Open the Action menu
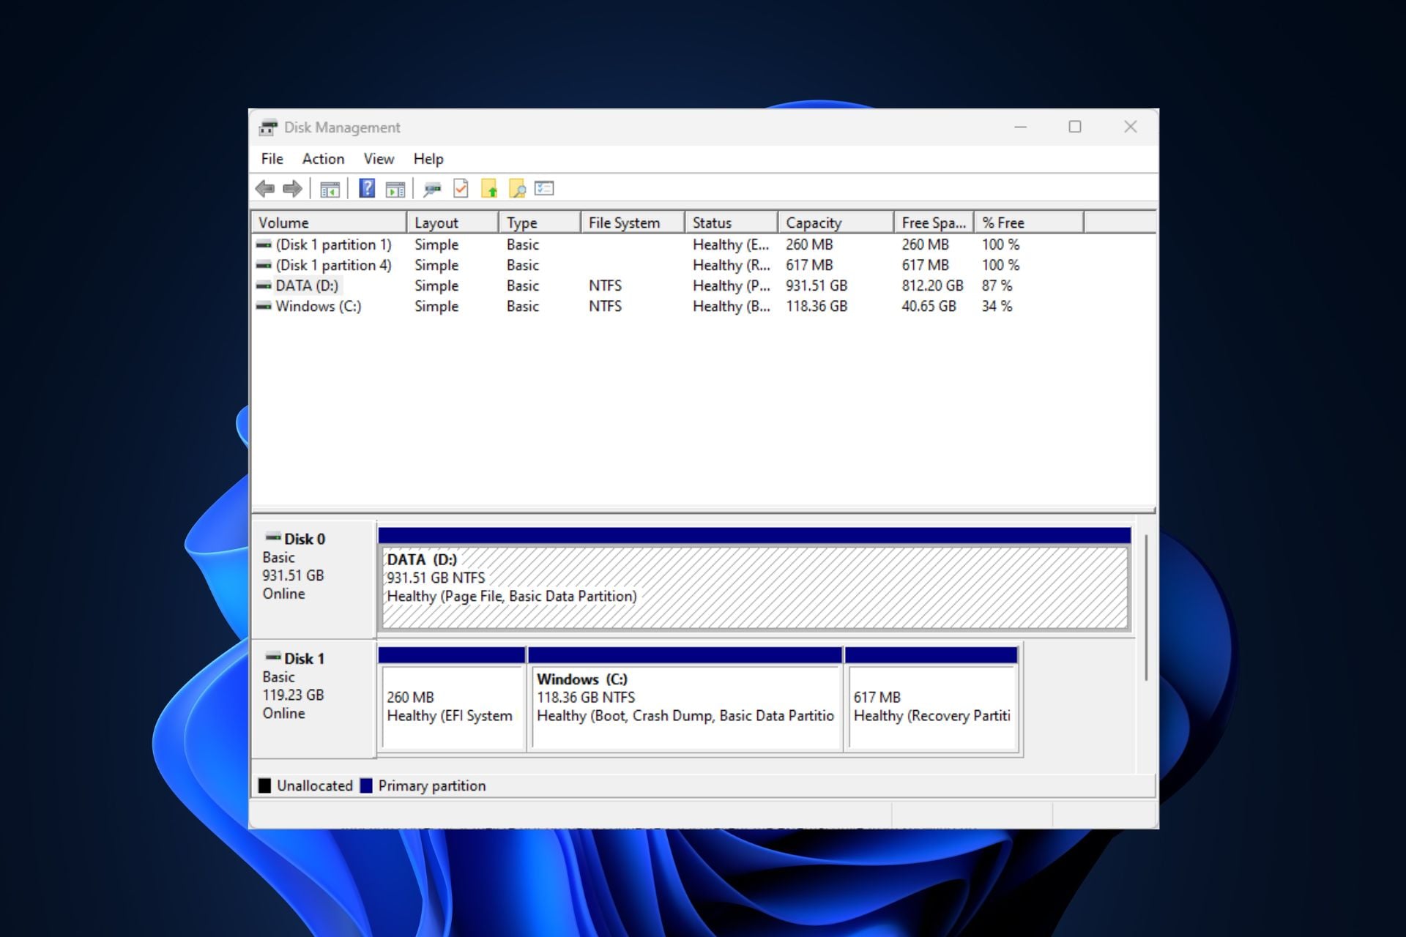The width and height of the screenshot is (1406, 937). tap(323, 159)
